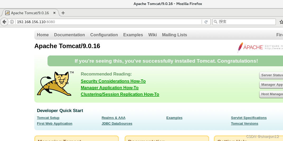Open the Examples item in top navigation

point(133,35)
